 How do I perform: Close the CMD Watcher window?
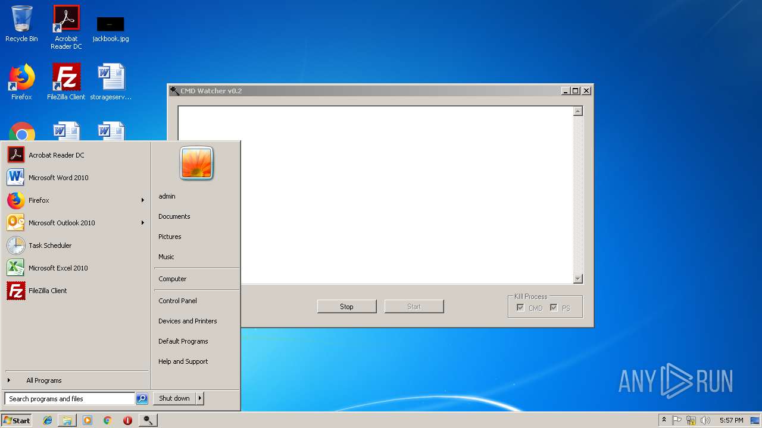click(586, 91)
